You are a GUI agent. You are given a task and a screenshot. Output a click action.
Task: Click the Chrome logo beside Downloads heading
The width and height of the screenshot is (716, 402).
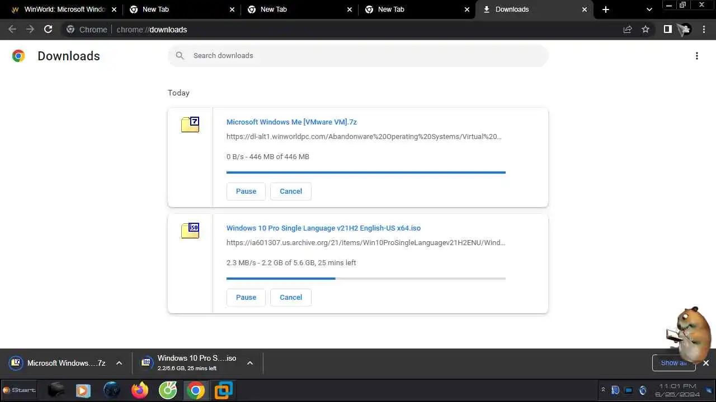point(18,56)
